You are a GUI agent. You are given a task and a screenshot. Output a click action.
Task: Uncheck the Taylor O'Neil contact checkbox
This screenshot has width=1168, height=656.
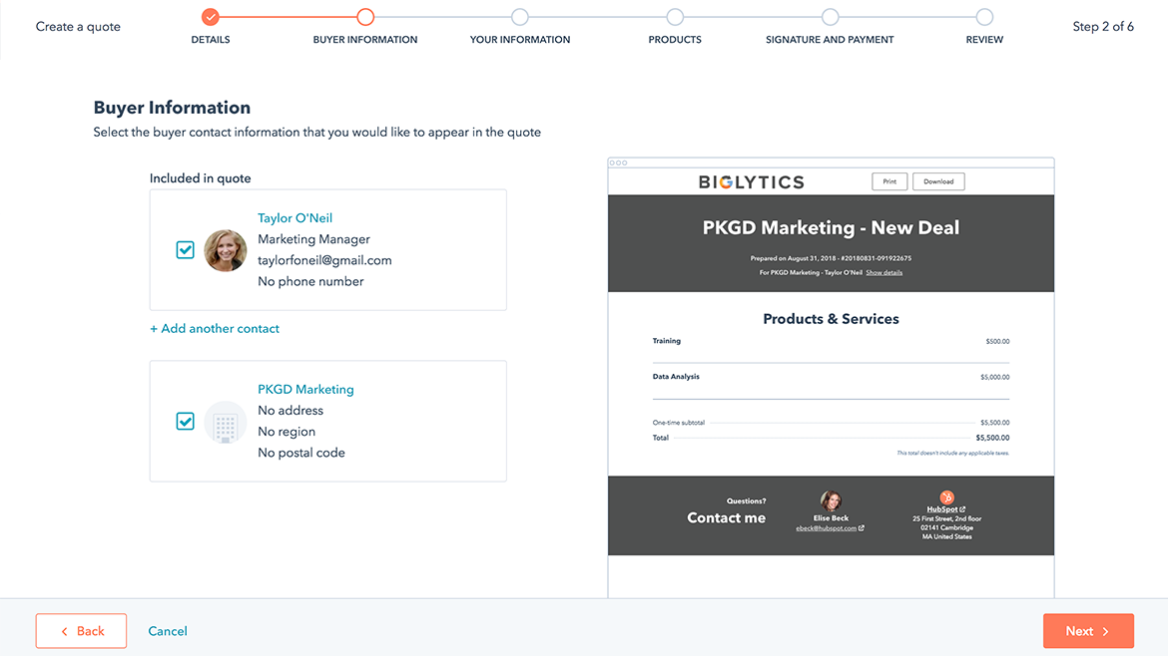coord(185,250)
